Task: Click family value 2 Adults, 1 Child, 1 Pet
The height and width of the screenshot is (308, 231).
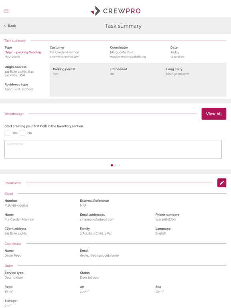Action: point(96,233)
